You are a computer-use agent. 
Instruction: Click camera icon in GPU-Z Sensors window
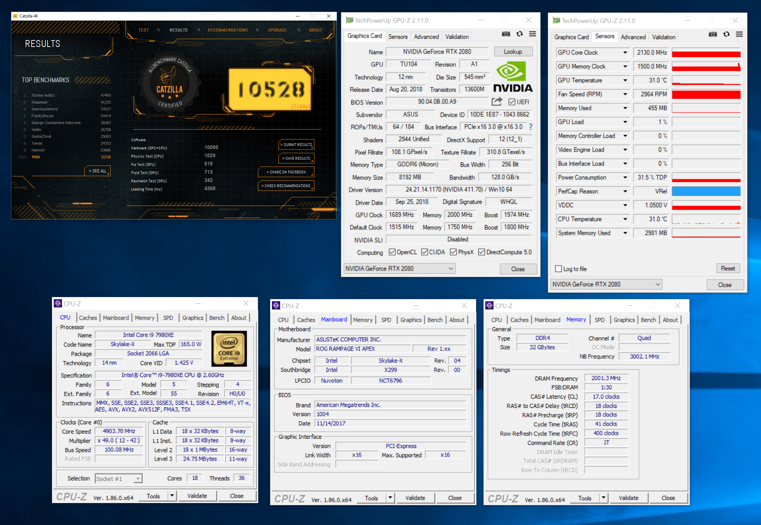[x=713, y=34]
